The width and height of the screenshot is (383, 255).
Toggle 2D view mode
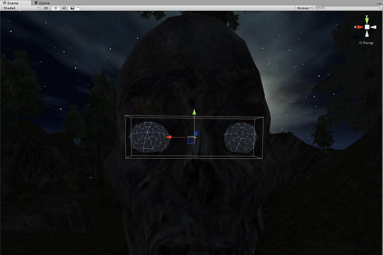pos(46,7)
